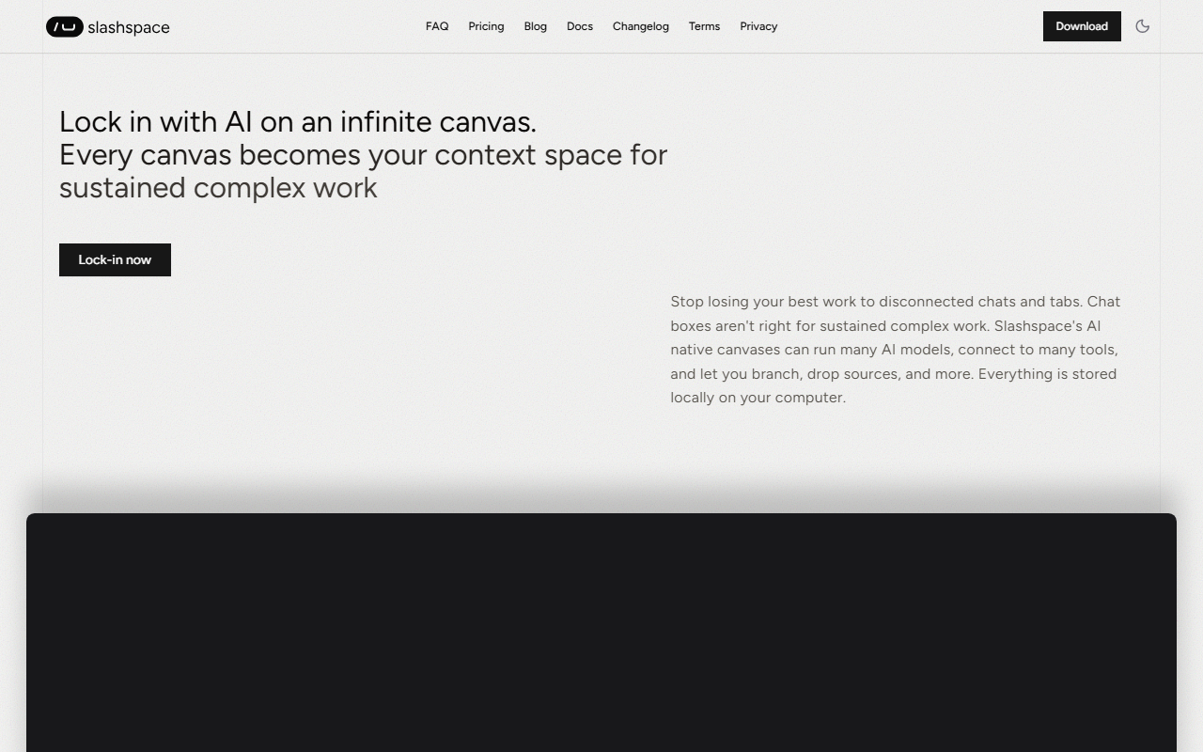The width and height of the screenshot is (1203, 752).
Task: Click the slashspace wordmark text
Action: (129, 27)
